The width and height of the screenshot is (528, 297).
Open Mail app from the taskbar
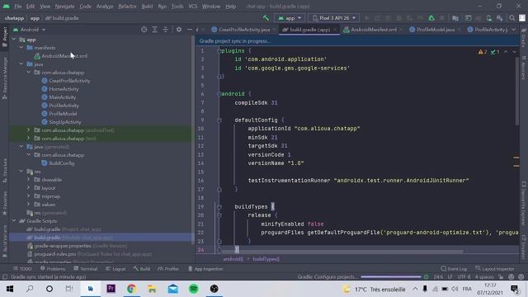(x=173, y=289)
